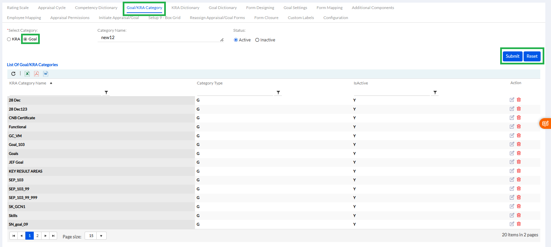Delete the SN_goal_09 category row
Image resolution: width=551 pixels, height=247 pixels.
click(x=519, y=224)
